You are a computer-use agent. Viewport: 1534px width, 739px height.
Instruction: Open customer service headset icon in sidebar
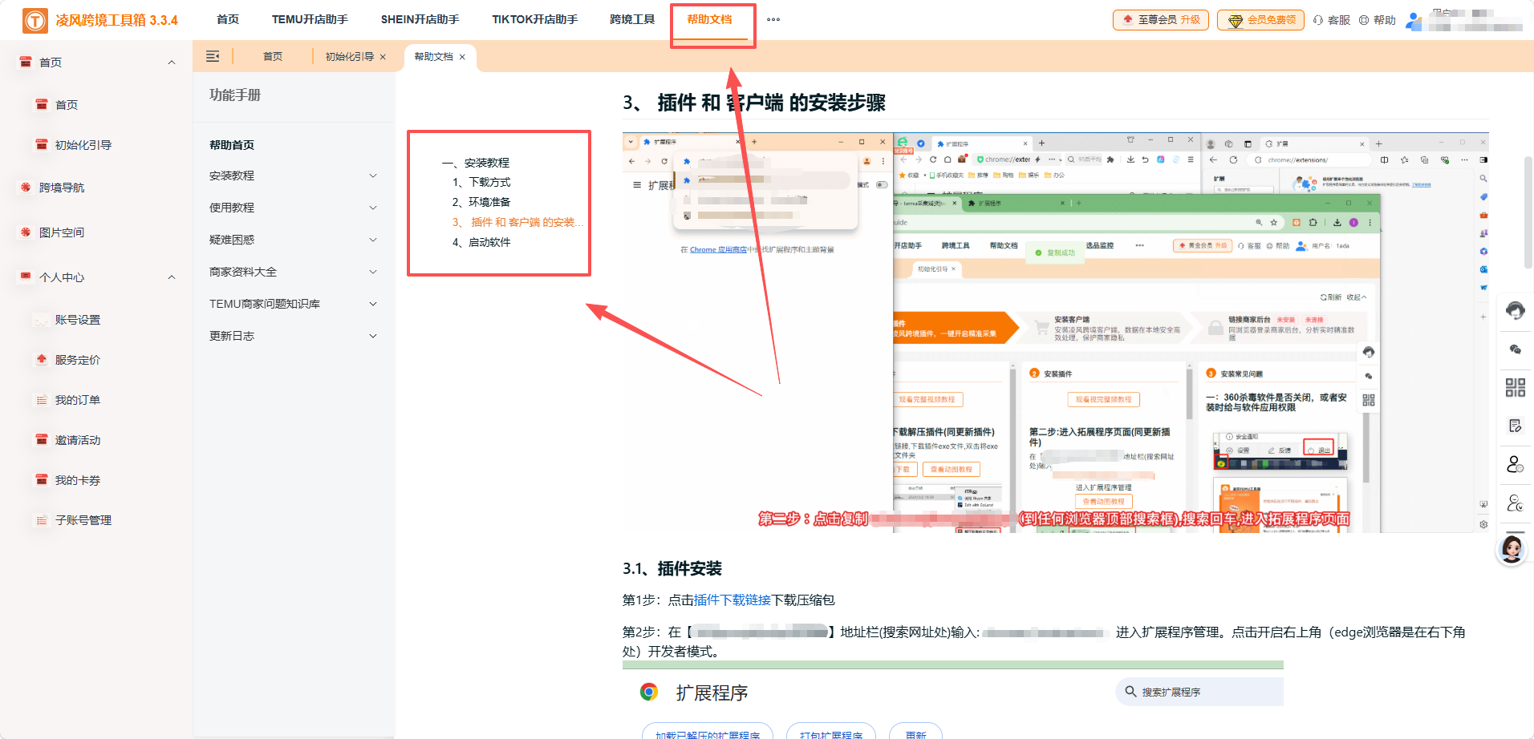(1515, 311)
